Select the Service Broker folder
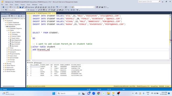Screen dimensions: 172x96 pos(14,58)
